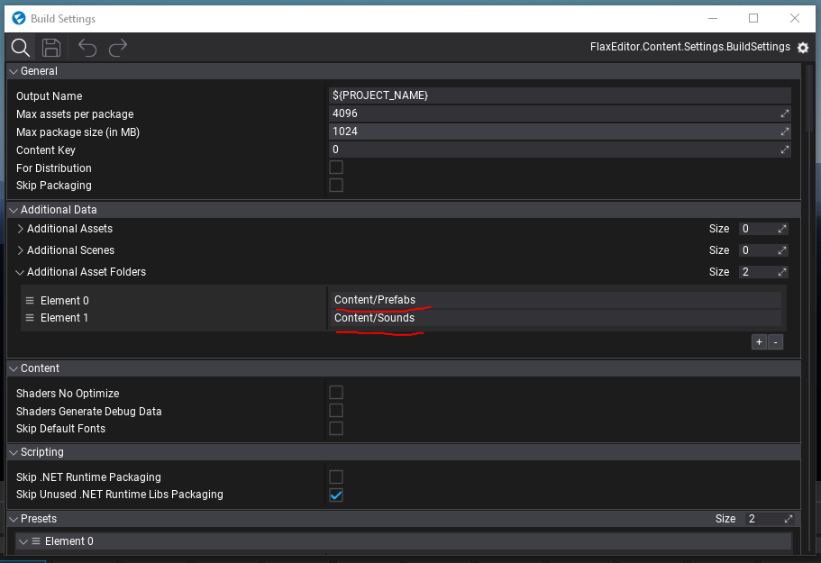This screenshot has height=563, width=821.
Task: Minimize the Build Settings window
Action: pos(713,18)
